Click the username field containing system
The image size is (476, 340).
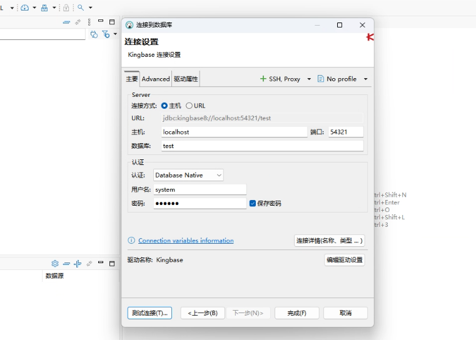tap(200, 189)
